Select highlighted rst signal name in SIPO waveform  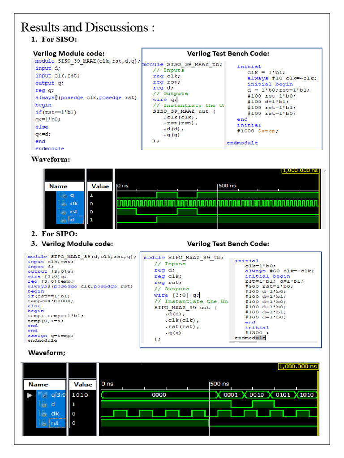tap(55, 423)
